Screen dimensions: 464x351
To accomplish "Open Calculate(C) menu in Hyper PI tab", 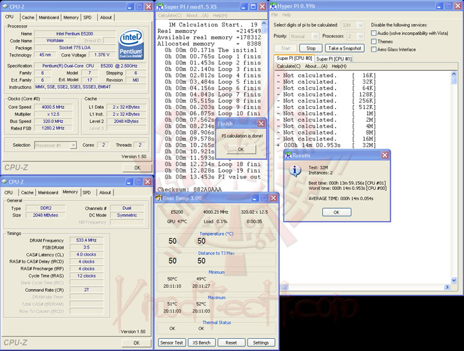I will [289, 66].
